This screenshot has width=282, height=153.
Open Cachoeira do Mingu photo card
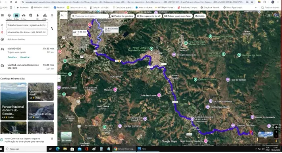[x=41, y=111]
